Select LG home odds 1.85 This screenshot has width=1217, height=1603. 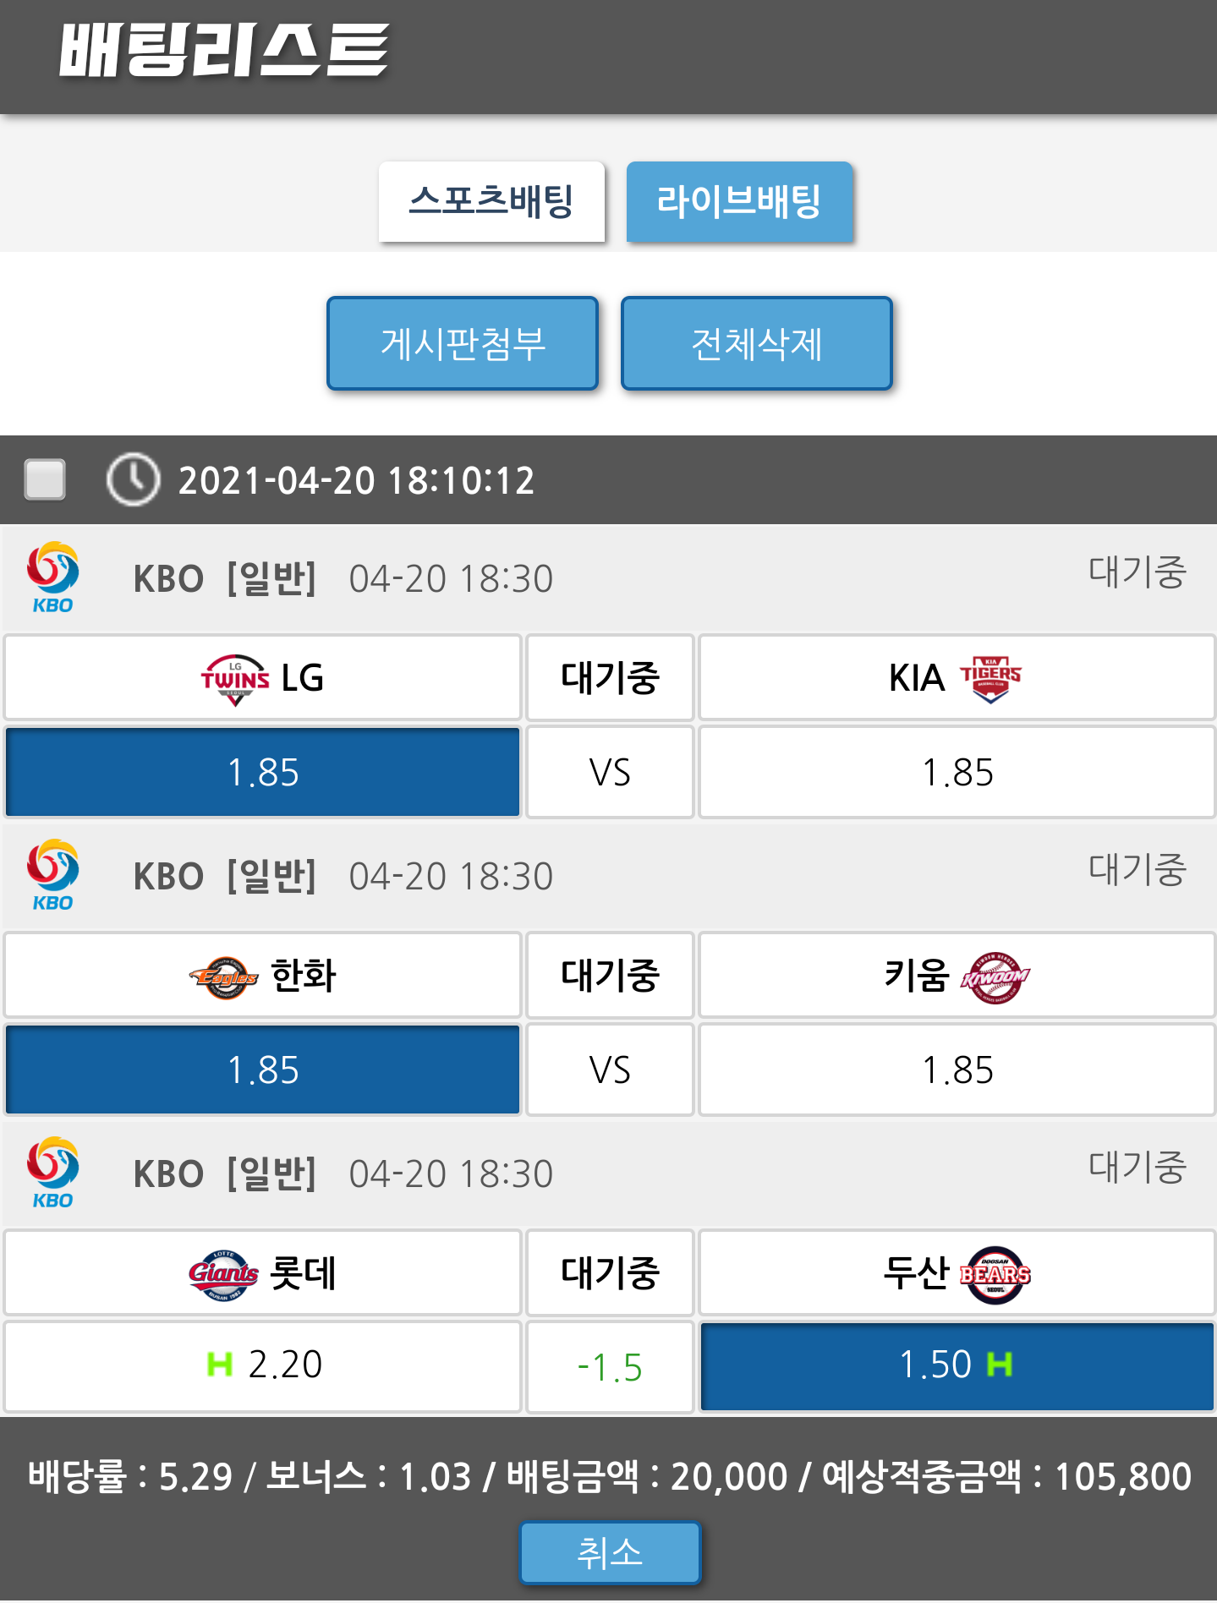[x=263, y=773]
